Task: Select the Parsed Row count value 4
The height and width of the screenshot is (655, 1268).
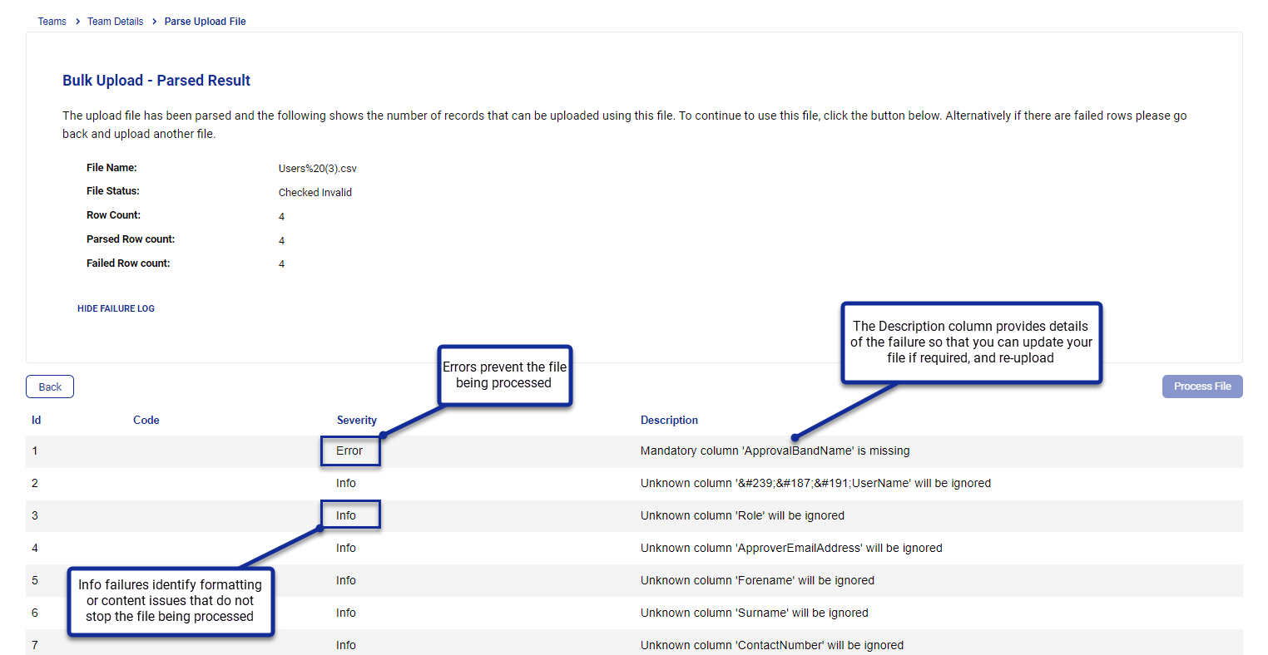Action: pos(281,240)
